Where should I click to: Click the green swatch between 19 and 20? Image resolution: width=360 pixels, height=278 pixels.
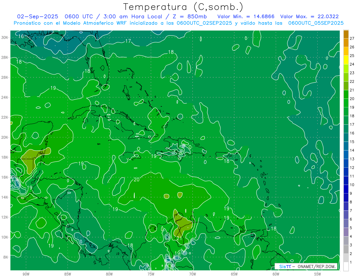[x=346, y=103]
